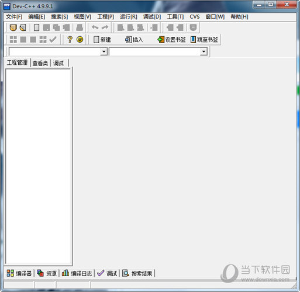300x292 pixels.
Task: Click the greyed four-square Compile icon
Action: (13, 40)
